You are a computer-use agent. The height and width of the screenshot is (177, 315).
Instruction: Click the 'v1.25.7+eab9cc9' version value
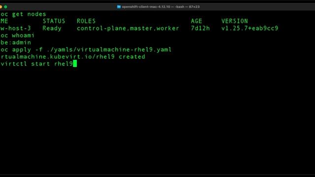coord(250,29)
